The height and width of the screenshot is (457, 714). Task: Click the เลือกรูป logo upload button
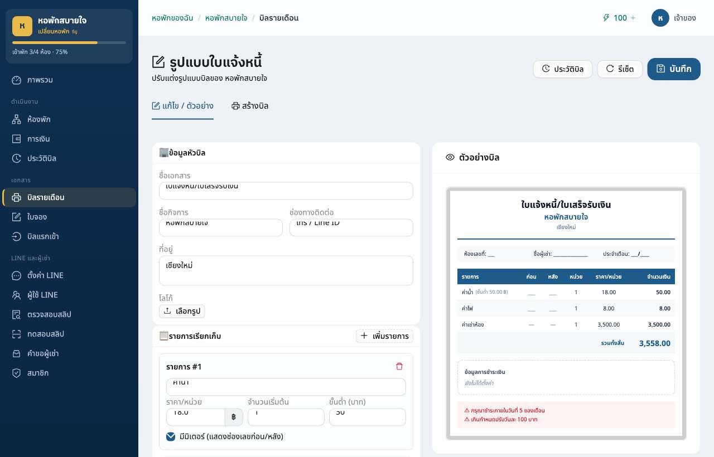(x=182, y=311)
